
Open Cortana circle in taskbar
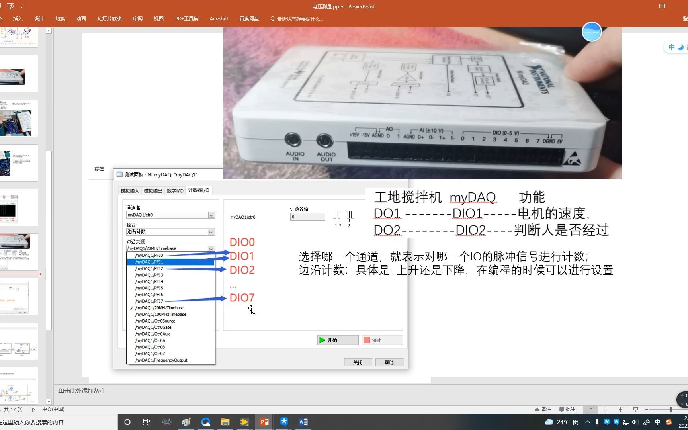tap(127, 422)
